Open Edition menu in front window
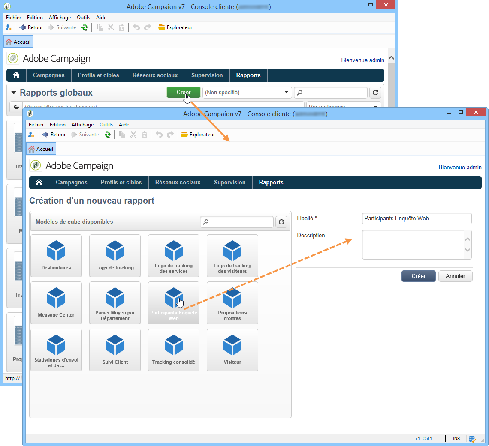Image resolution: width=489 pixels, height=446 pixels. click(58, 125)
